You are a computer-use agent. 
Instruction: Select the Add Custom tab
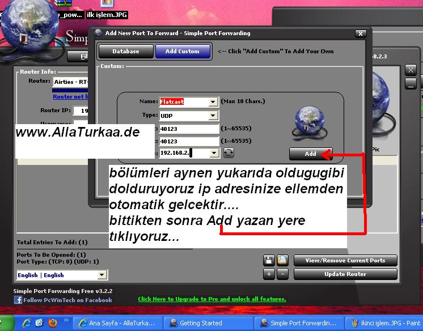point(182,52)
